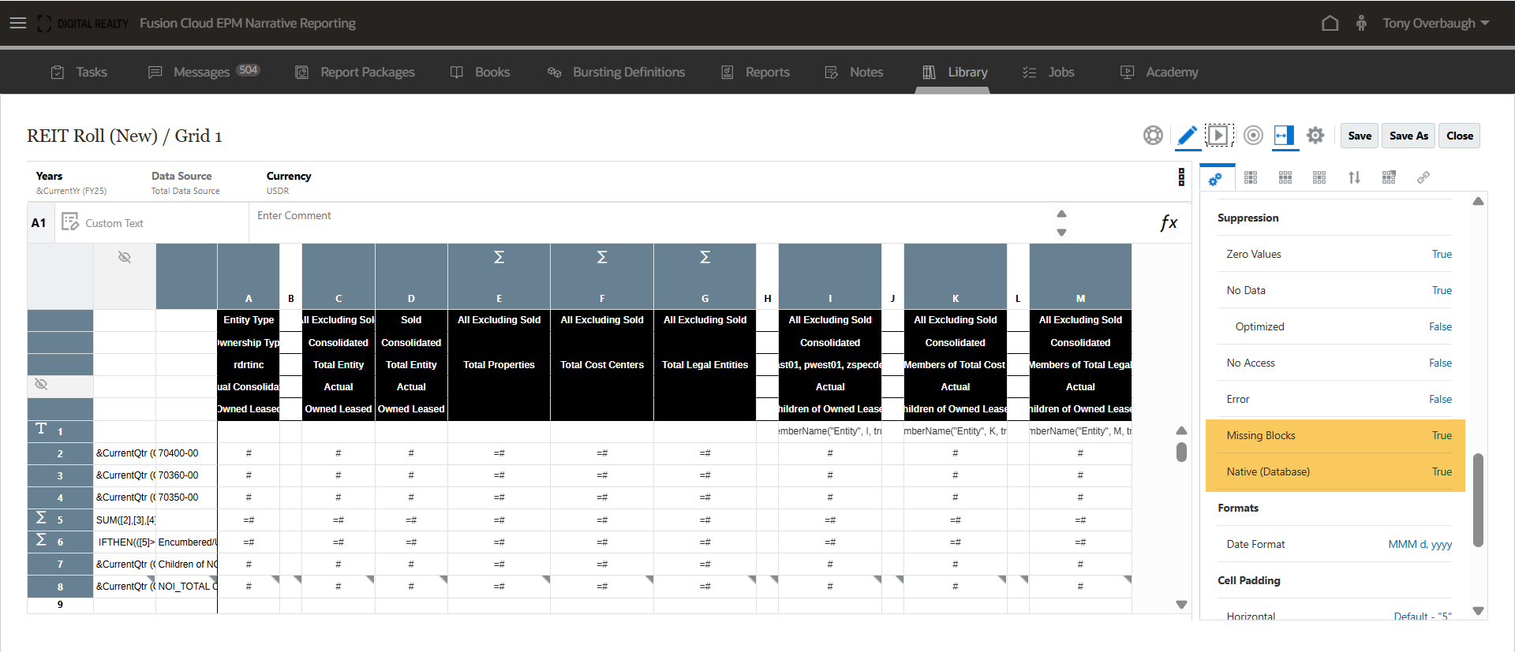
Task: Open the Jobs tab
Action: point(1049,72)
